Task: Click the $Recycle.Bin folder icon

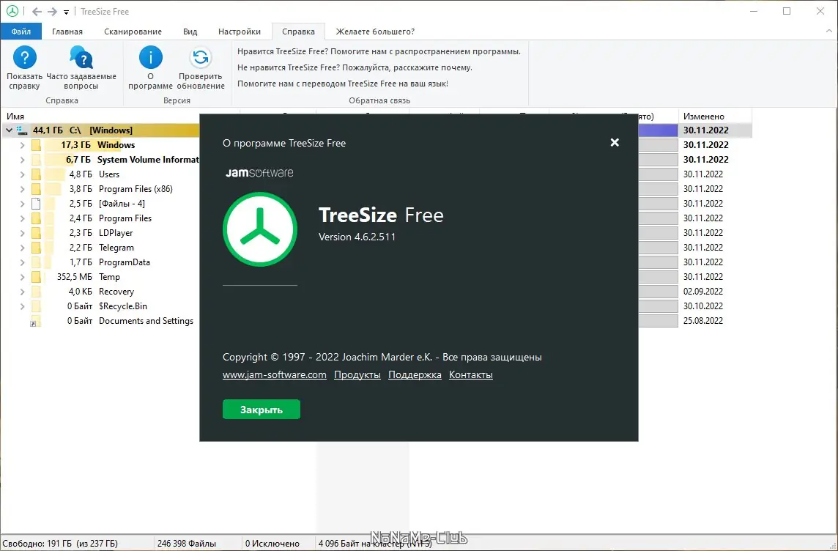Action: [36, 306]
